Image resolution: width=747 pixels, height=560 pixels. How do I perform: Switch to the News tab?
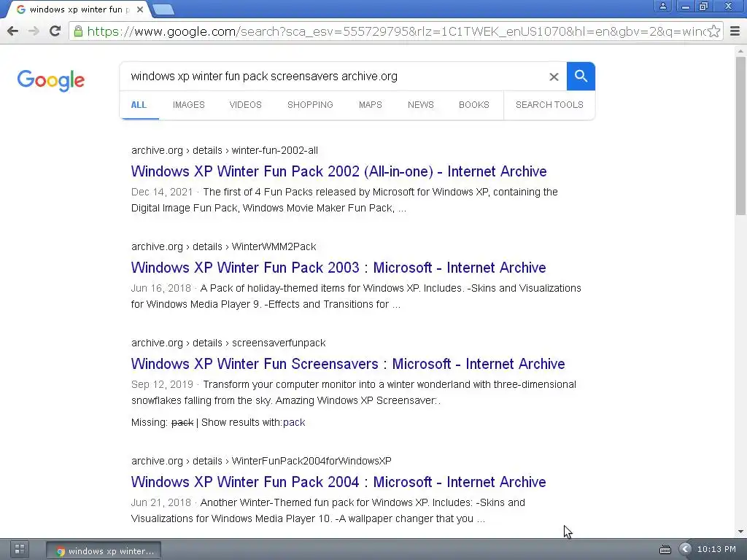coord(421,105)
